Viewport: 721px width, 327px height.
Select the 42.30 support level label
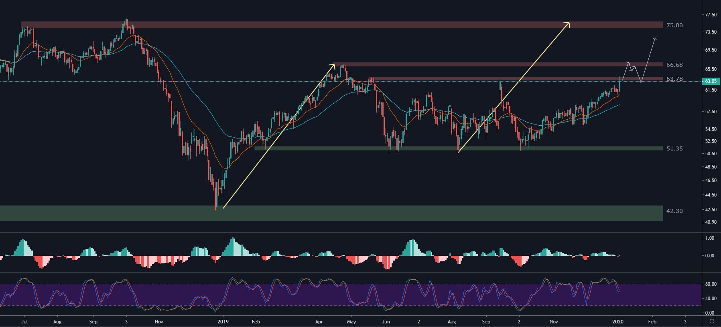674,211
